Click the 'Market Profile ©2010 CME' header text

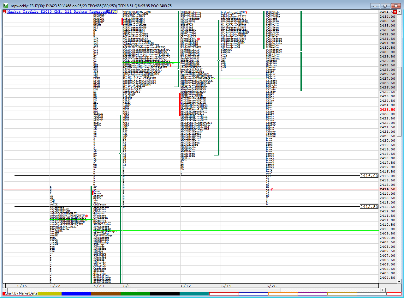coord(57,12)
